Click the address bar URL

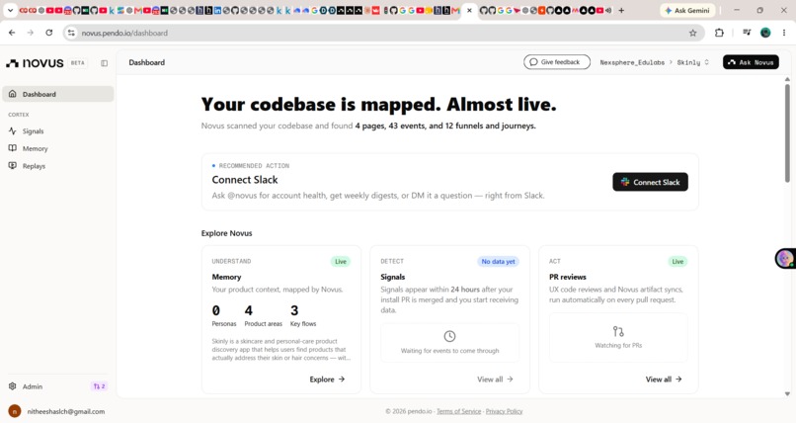[124, 33]
